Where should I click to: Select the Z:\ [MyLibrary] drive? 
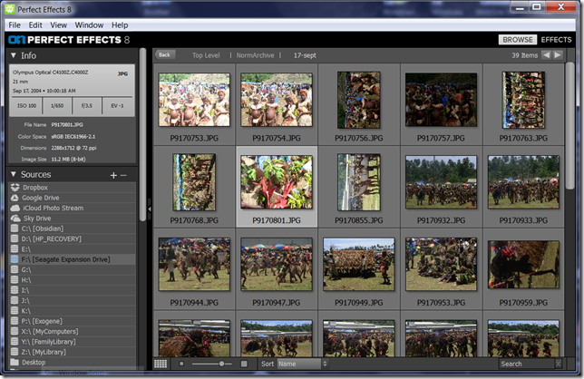click(72, 352)
